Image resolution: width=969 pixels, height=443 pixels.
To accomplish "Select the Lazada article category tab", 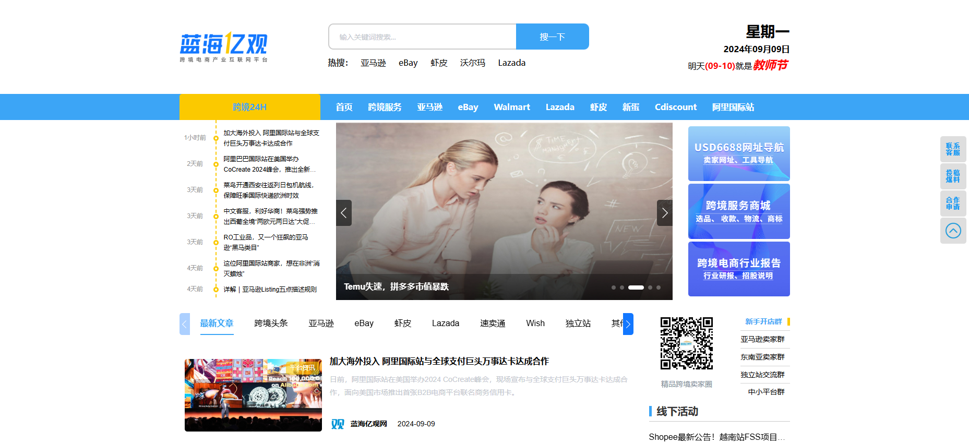I will coord(446,324).
